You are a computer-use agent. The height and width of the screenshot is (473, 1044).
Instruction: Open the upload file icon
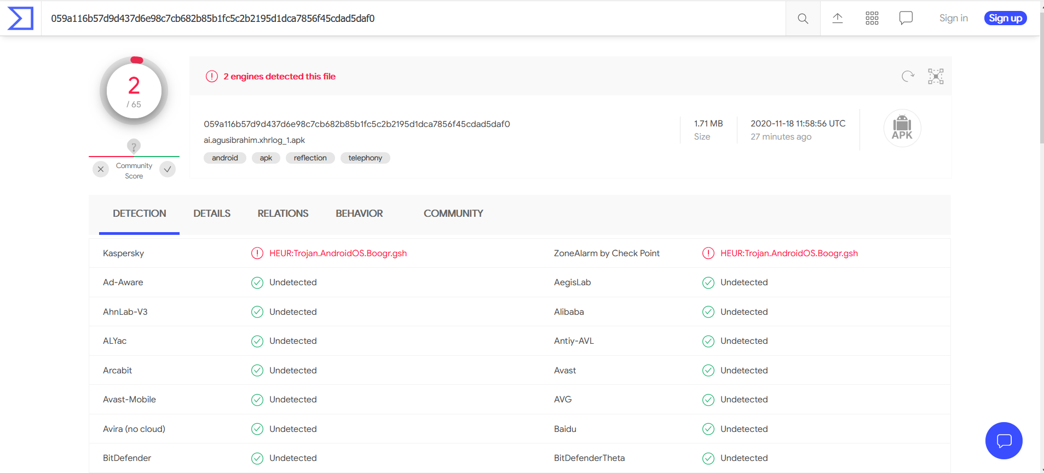point(838,18)
